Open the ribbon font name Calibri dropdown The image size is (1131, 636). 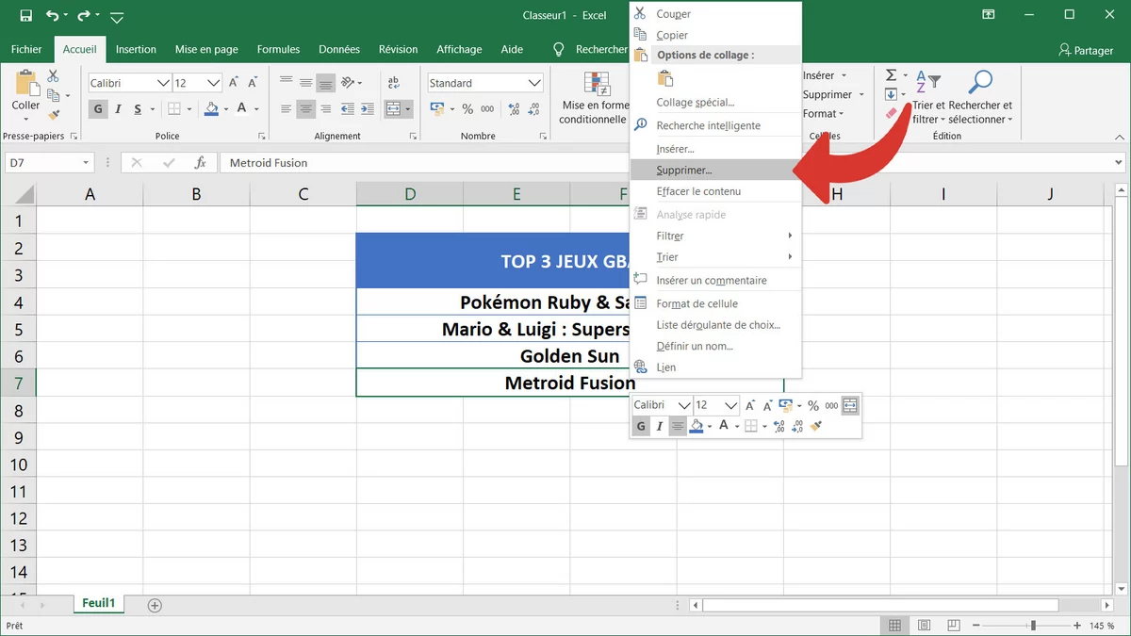tap(163, 83)
